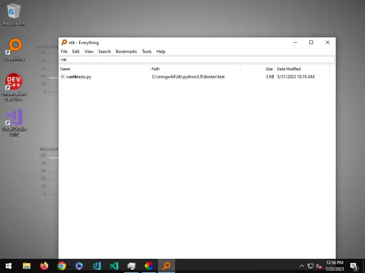The width and height of the screenshot is (365, 273).
Task: Click the tkinter\test path cell
Action: coord(188,77)
